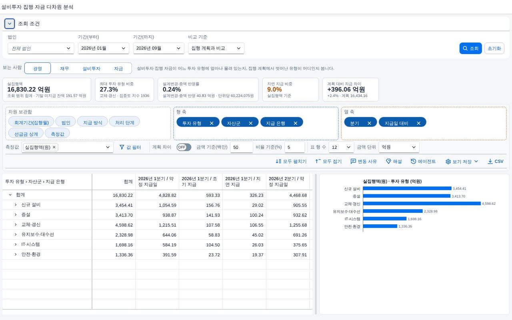
Task: Select 회계기간(집행월) dimension chip
Action: coord(32,122)
